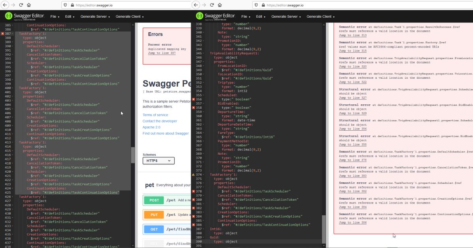
Task: Click error marker at line 378
Action: (x=194, y=191)
